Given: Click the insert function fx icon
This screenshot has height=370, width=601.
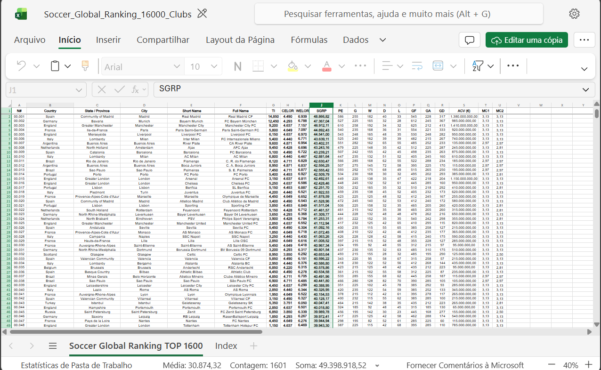Looking at the screenshot, I should (135, 89).
